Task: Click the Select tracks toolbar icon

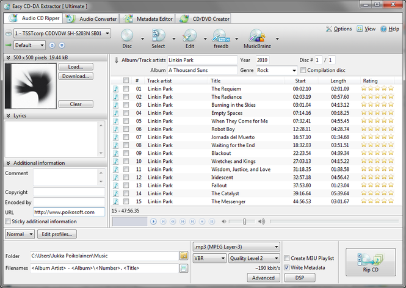Action: coord(158,36)
